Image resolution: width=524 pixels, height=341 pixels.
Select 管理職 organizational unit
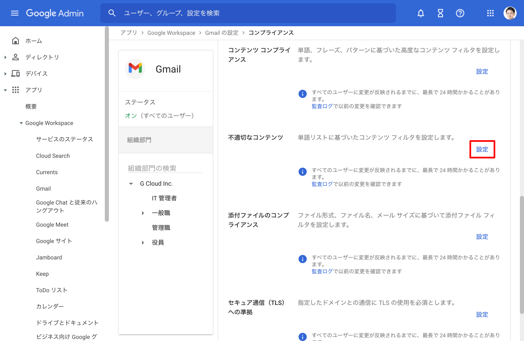pyautogui.click(x=161, y=228)
